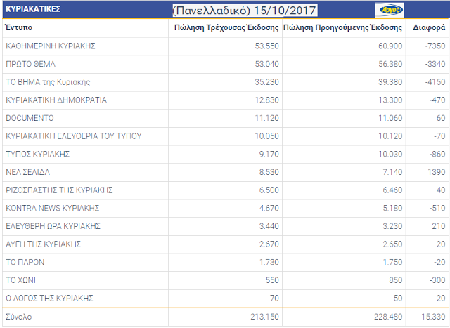Click the ΑΥΓΗ ΤΗΣ ΚΥΡΙΑΚΗΣ entry
450x328 pixels.
point(43,244)
